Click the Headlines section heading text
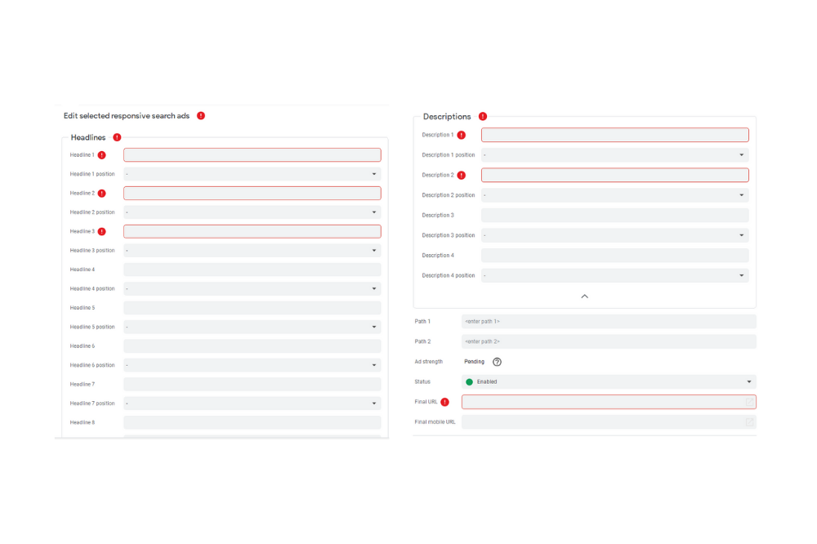Image resolution: width=817 pixels, height=544 pixels. (88, 137)
